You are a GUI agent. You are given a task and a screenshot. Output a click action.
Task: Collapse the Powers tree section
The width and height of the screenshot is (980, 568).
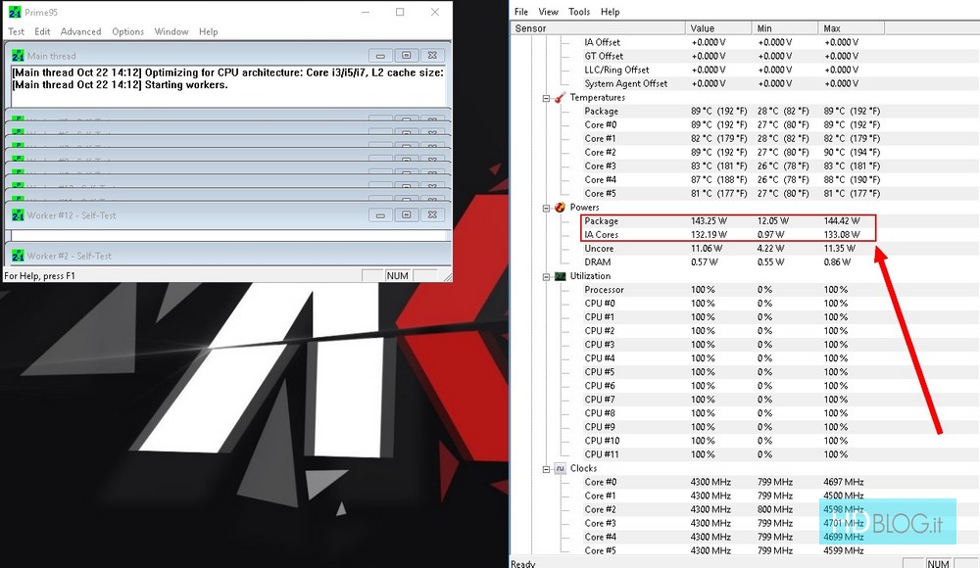[546, 208]
